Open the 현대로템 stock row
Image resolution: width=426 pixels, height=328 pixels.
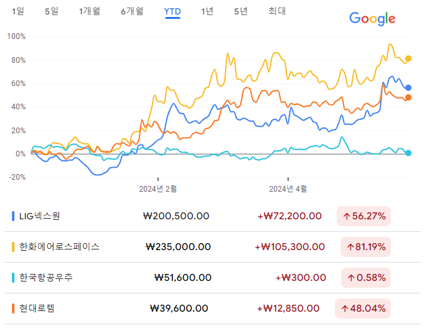212,309
